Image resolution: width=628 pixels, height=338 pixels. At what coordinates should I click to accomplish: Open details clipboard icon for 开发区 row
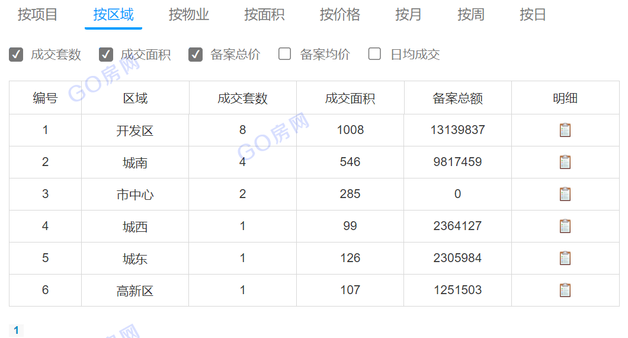[x=565, y=130]
